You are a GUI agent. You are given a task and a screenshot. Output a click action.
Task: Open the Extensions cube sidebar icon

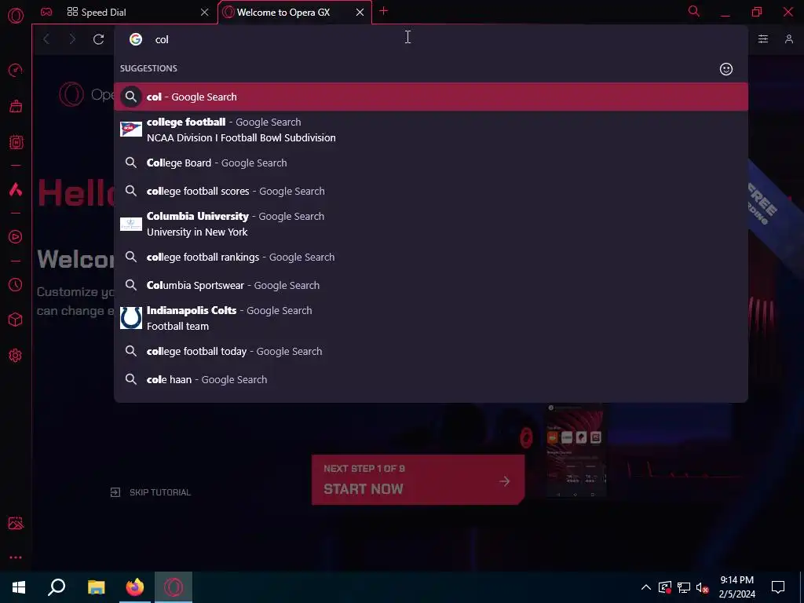[x=16, y=320]
